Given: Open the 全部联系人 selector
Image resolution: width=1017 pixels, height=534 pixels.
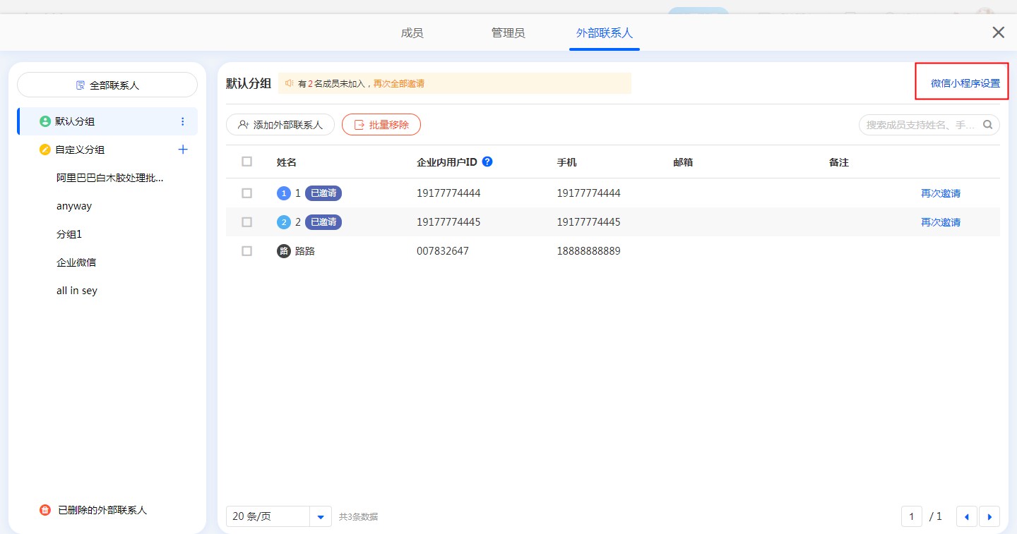Looking at the screenshot, I should tap(107, 85).
